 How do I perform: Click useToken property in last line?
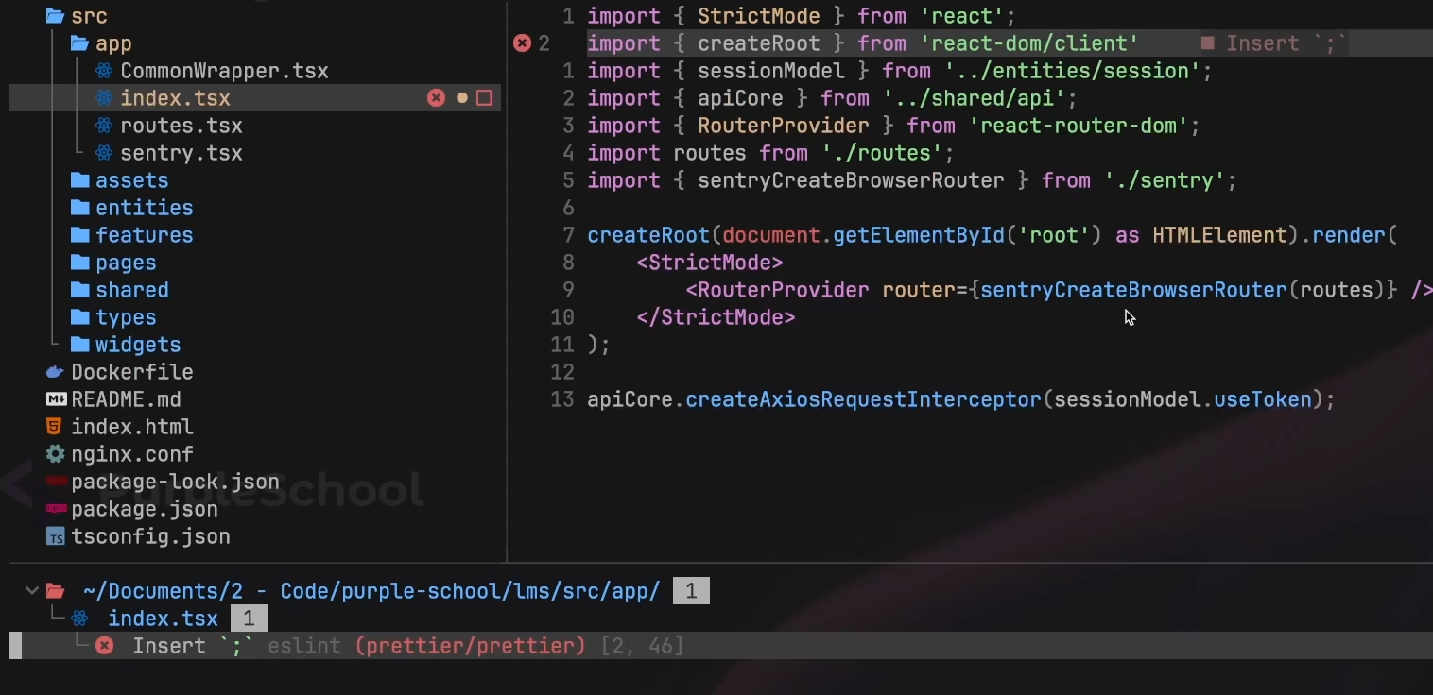point(1263,399)
